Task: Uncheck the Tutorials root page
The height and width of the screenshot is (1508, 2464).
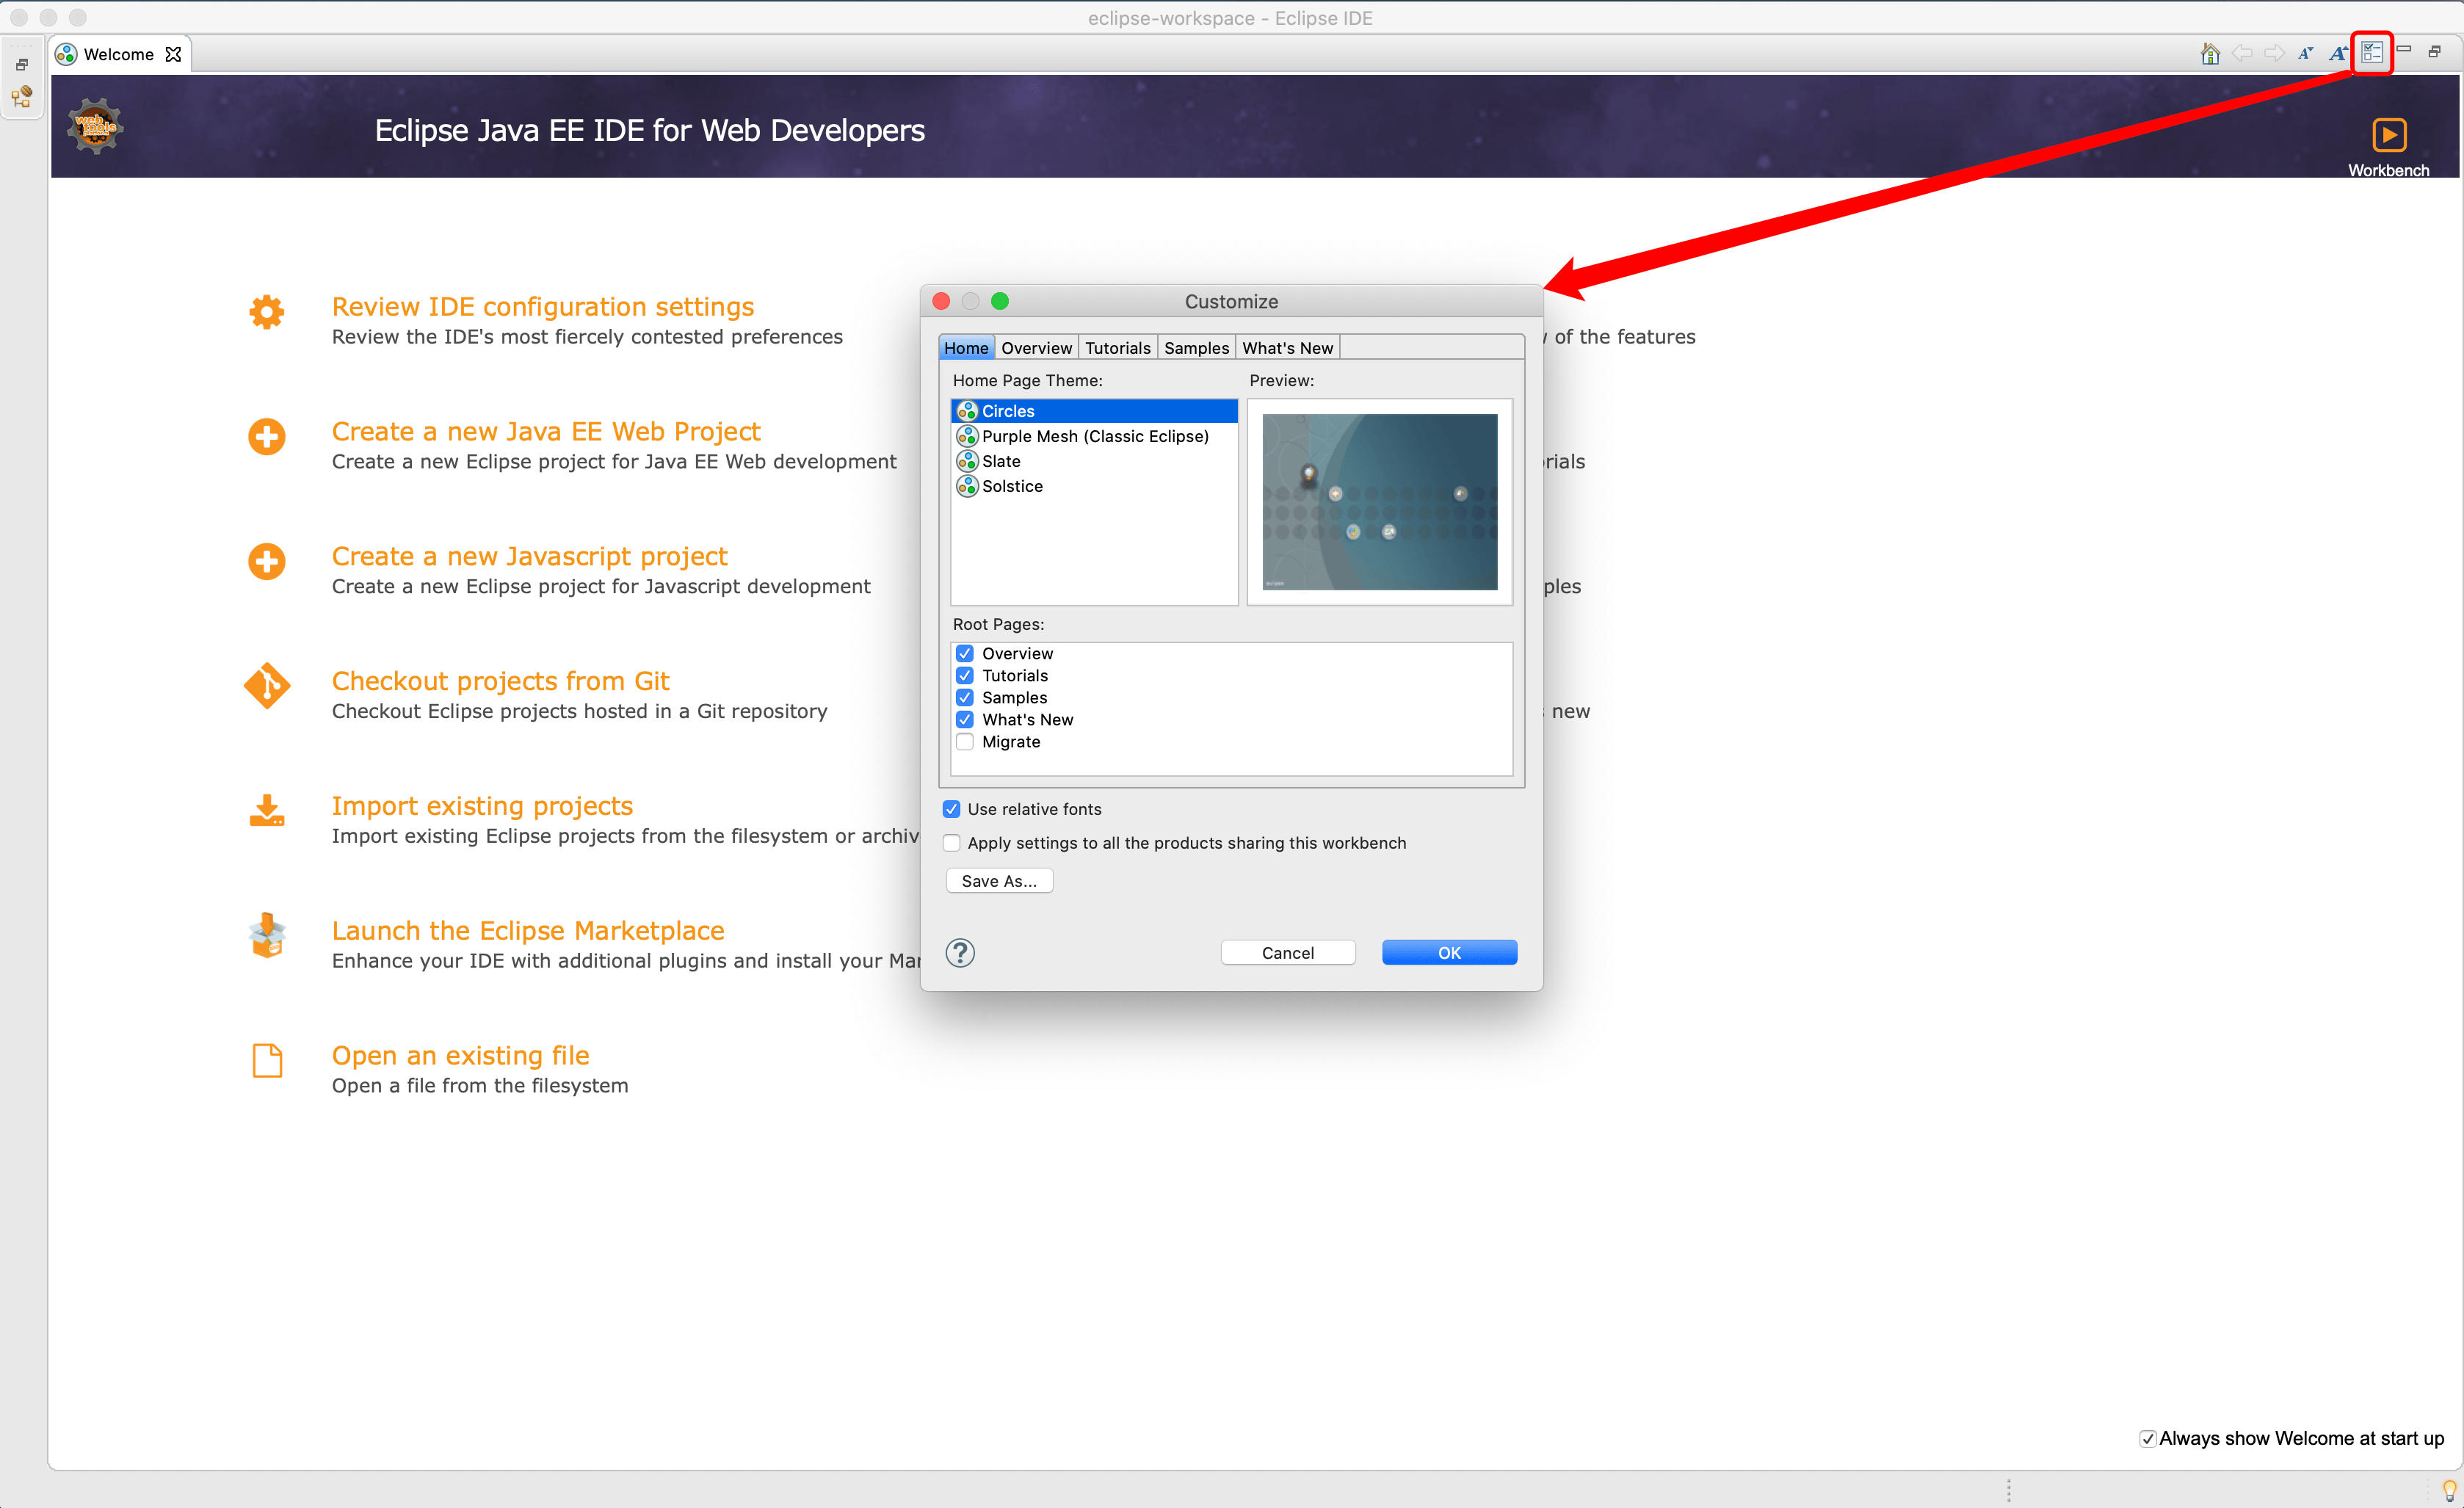Action: pos(965,675)
